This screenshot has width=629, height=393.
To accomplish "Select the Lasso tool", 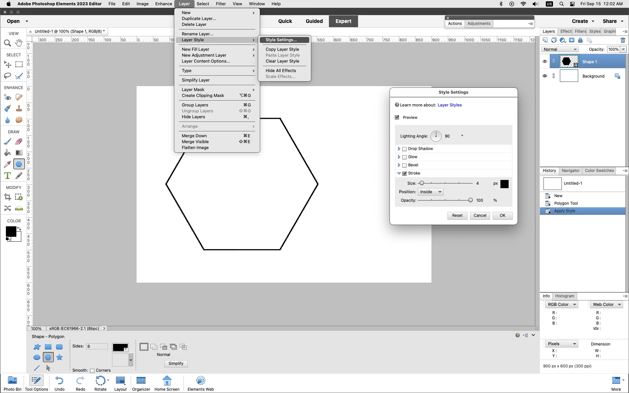I will [x=8, y=76].
